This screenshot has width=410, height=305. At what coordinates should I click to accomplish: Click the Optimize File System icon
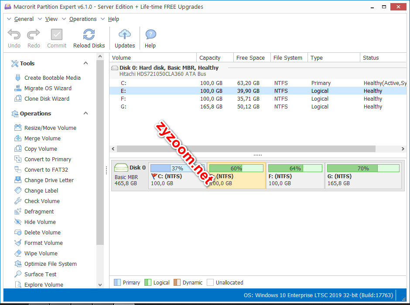tap(18, 264)
